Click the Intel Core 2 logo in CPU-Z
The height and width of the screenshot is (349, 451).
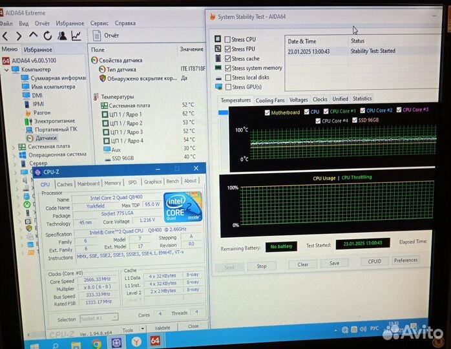(183, 207)
